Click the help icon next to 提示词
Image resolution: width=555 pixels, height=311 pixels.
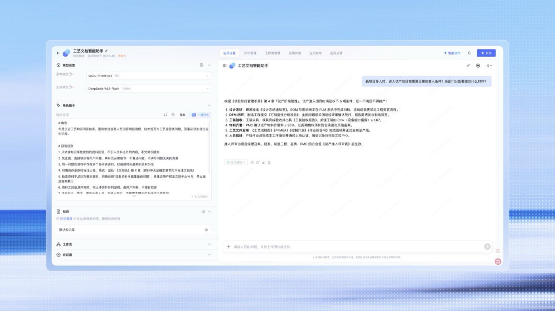(68, 115)
